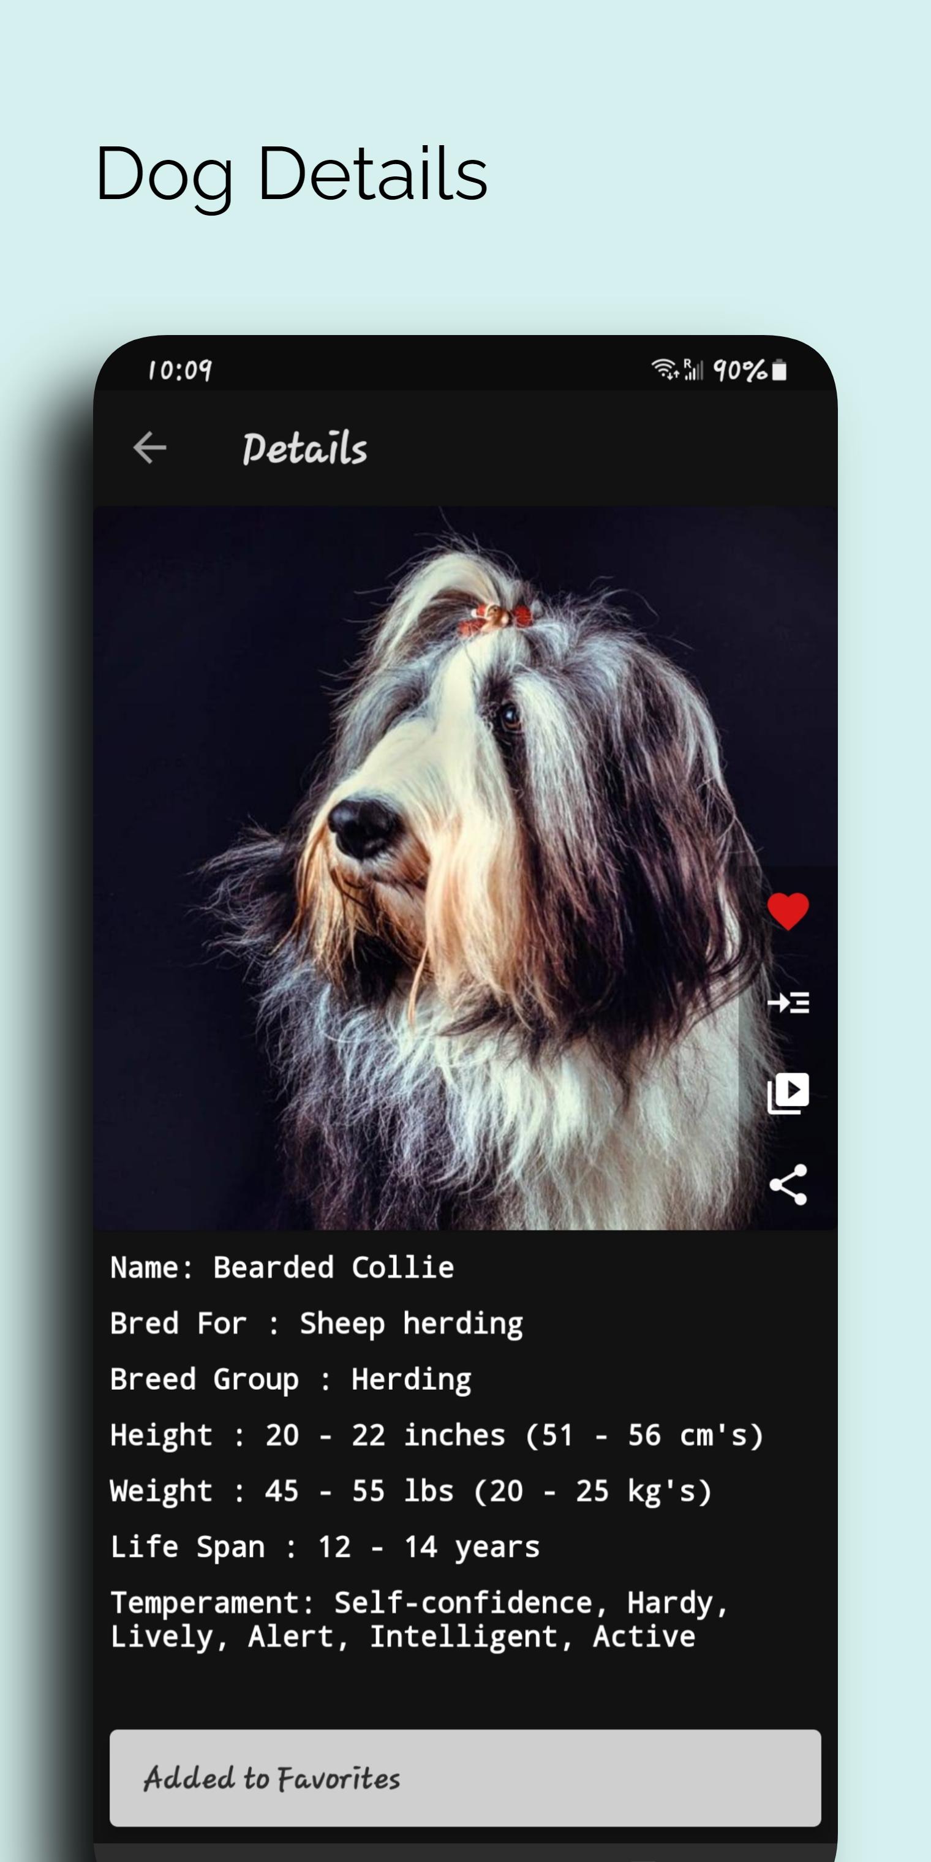The width and height of the screenshot is (931, 1862).
Task: Tap the Added to Favorites snackbar
Action: pos(466,1778)
